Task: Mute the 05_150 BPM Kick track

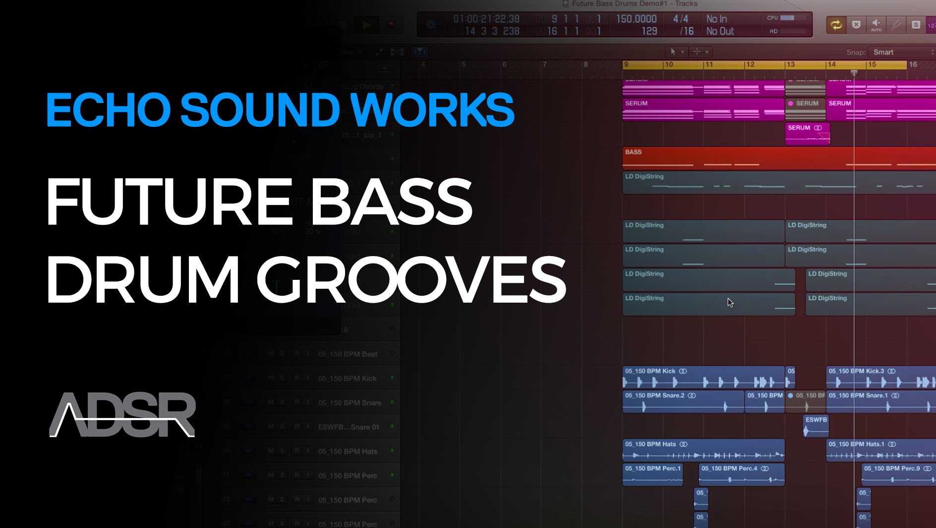Action: tap(271, 378)
